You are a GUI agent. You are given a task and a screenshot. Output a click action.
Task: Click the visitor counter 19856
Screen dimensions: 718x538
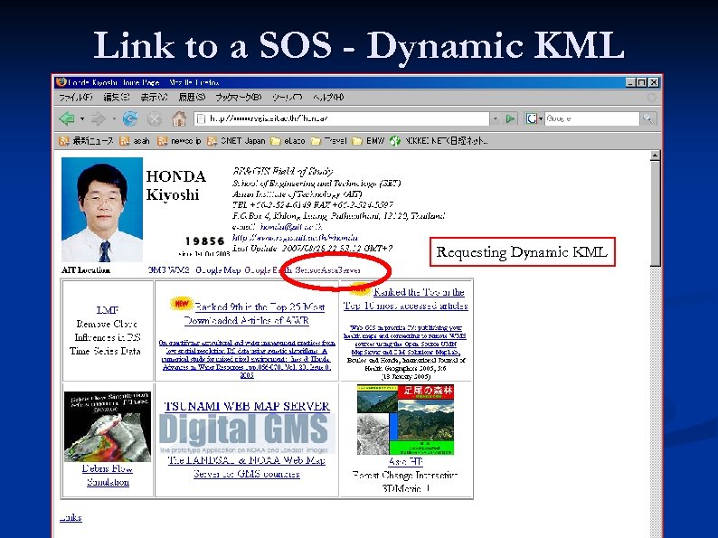point(204,241)
